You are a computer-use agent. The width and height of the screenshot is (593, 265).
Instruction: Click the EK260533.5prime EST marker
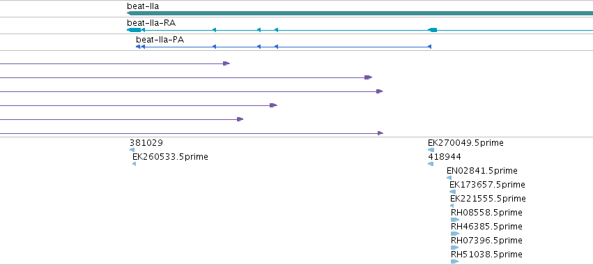134,164
